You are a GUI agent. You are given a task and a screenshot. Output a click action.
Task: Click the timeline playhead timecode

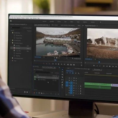70,71
